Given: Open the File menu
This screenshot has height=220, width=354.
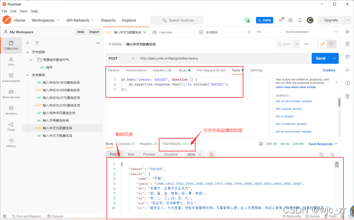Looking at the screenshot, I should [5, 11].
